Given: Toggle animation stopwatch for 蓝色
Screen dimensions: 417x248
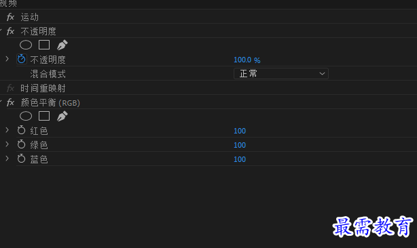Looking at the screenshot, I should (x=21, y=159).
